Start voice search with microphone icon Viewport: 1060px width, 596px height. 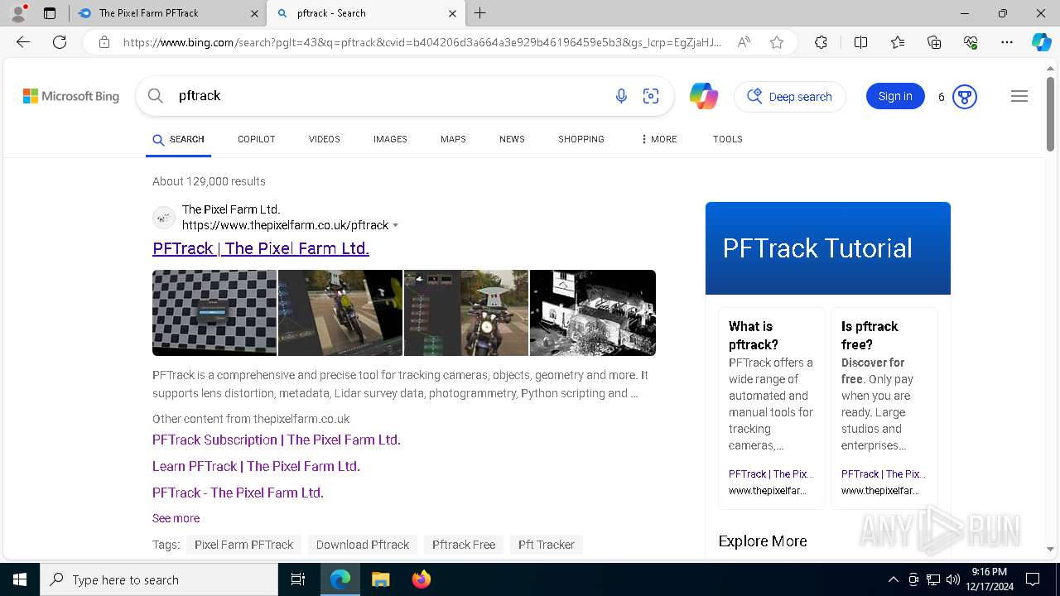click(x=621, y=96)
